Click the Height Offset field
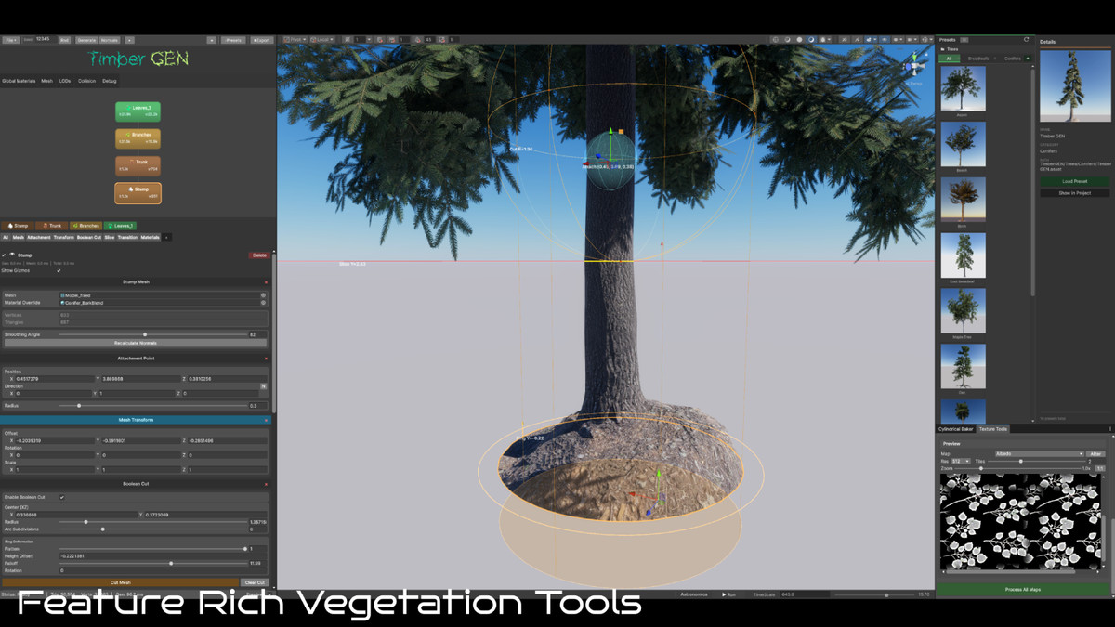 point(164,555)
